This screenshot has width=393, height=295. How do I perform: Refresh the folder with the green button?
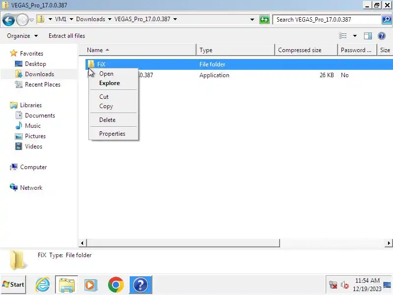tap(264, 20)
